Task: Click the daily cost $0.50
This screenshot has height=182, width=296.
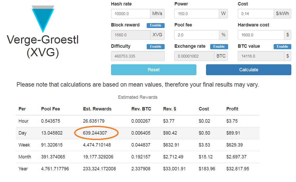Action: (x=204, y=133)
